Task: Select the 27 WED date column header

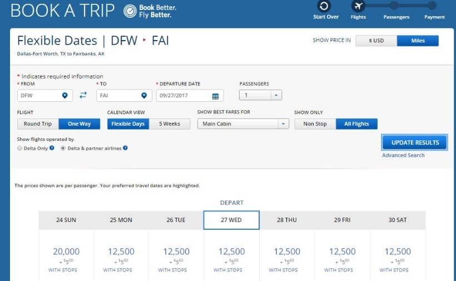Action: 231,220
